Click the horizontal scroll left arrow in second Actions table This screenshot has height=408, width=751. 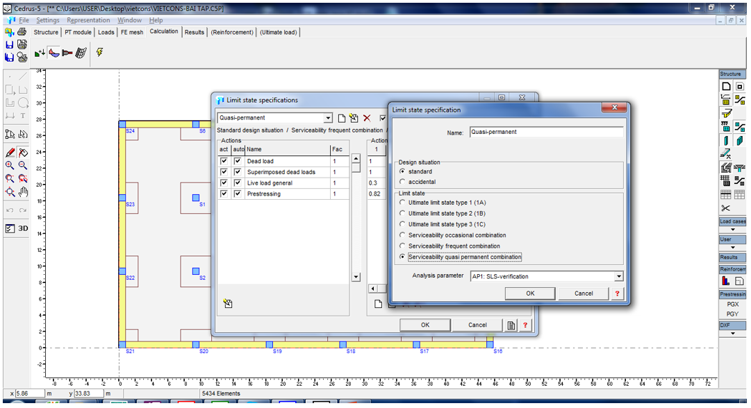point(373,289)
